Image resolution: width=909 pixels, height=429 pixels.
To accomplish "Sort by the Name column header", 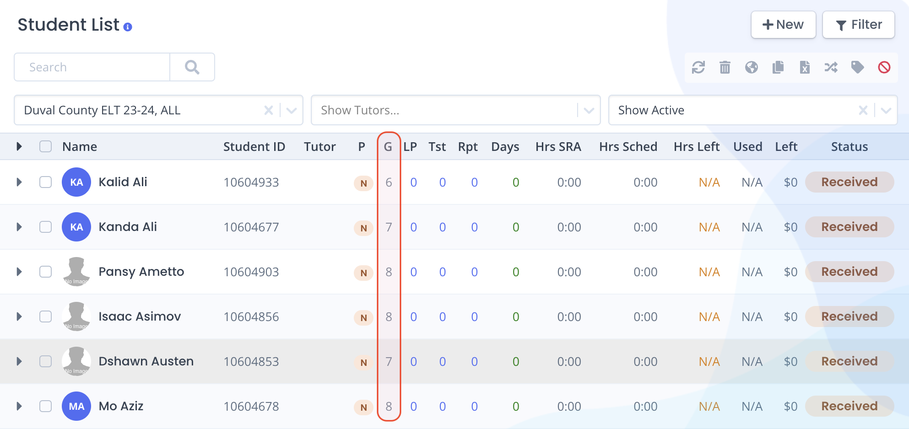I will pos(80,147).
